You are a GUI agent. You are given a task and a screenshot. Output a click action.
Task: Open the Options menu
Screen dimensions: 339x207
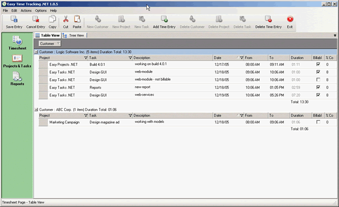click(41, 11)
